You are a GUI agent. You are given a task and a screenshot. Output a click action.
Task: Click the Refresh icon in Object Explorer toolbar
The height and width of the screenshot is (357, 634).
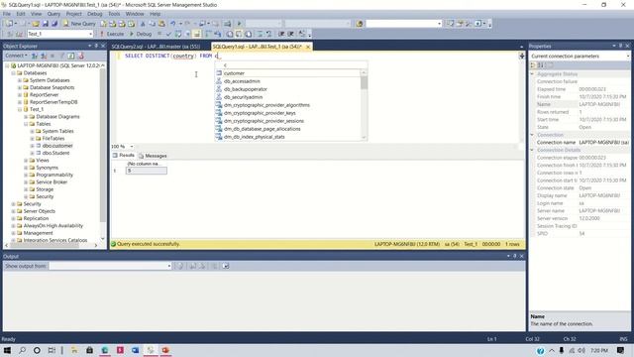[x=70, y=56]
